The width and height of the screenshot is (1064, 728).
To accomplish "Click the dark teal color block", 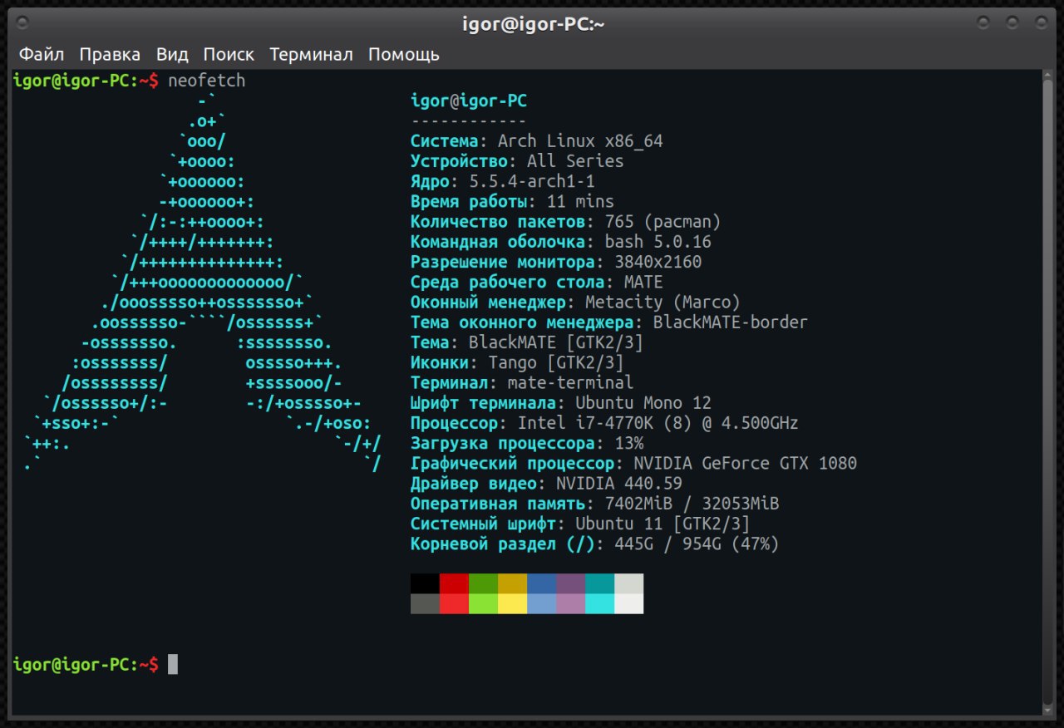I will coord(599,583).
